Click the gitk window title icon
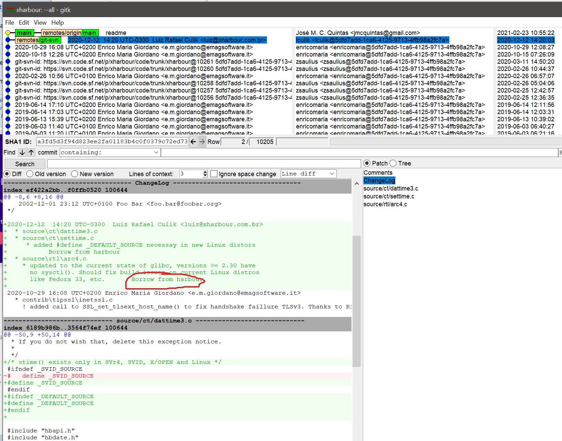 [11, 10]
